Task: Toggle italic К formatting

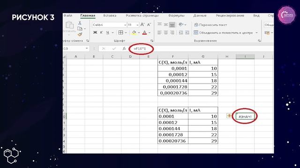Action: (101, 33)
